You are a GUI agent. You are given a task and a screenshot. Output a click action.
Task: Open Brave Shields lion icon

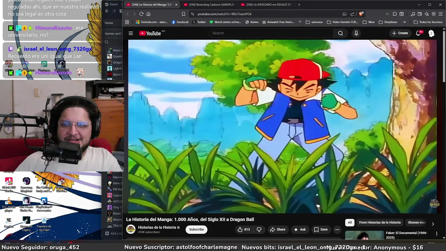point(361,14)
